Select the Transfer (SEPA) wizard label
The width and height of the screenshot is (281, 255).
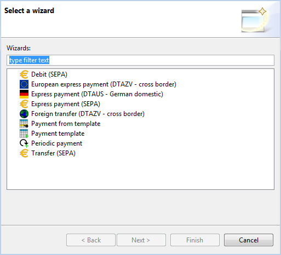click(x=53, y=153)
